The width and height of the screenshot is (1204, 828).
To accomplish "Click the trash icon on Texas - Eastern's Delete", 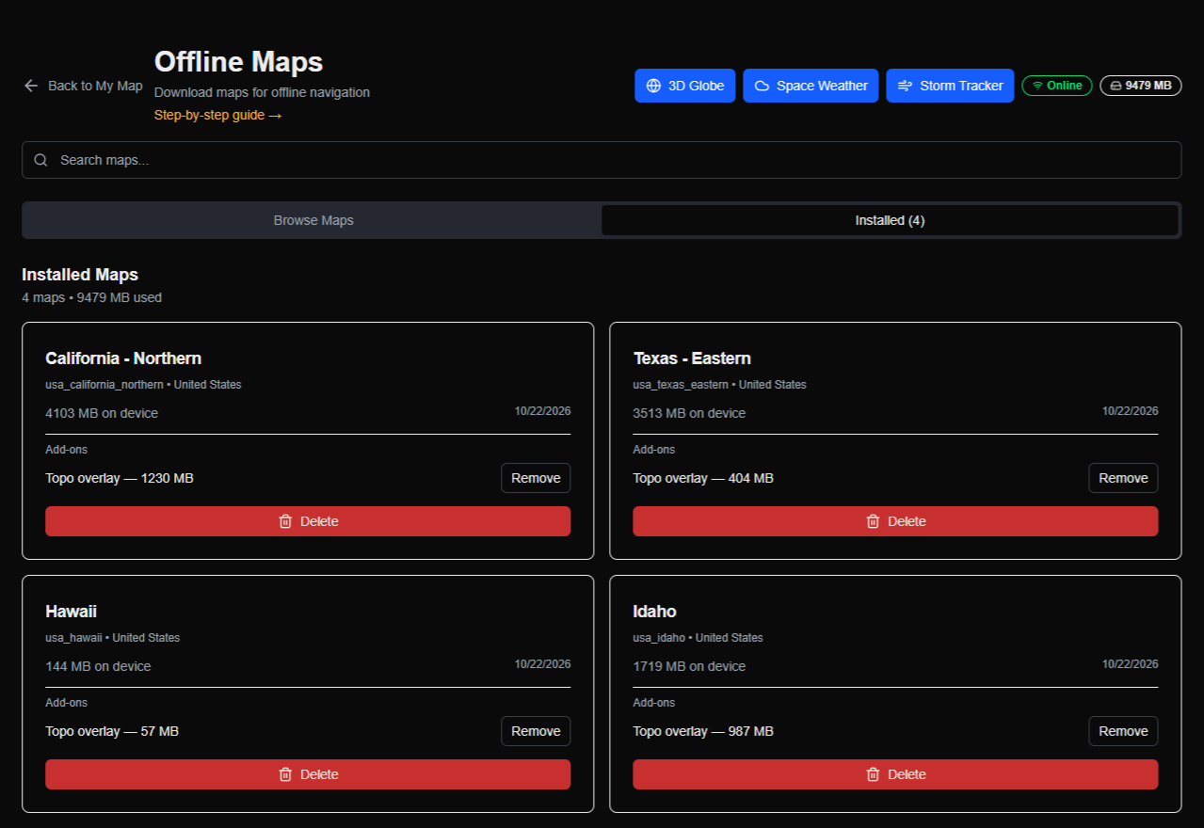I will point(873,521).
